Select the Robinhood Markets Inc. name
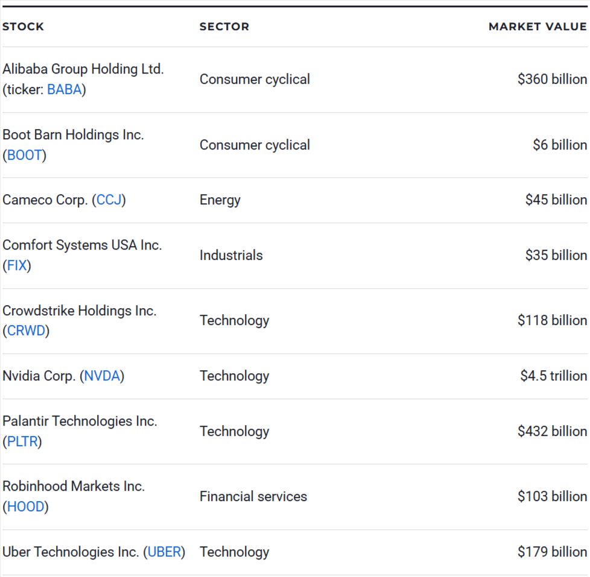The width and height of the screenshot is (590, 577). (x=74, y=487)
